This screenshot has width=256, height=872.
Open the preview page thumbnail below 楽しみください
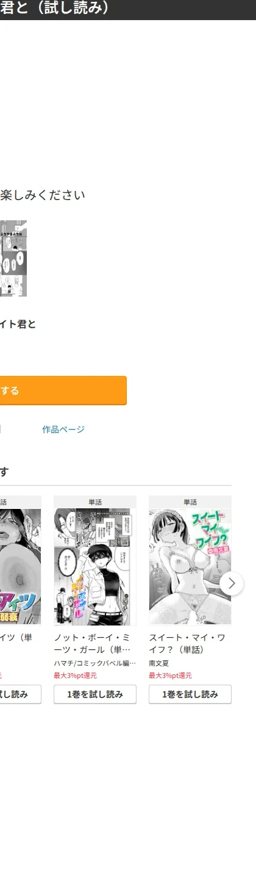(x=13, y=259)
